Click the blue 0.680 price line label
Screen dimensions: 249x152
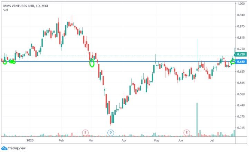[241, 62]
